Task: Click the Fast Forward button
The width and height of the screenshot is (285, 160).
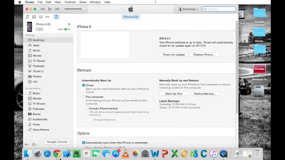Action: coord(57,9)
